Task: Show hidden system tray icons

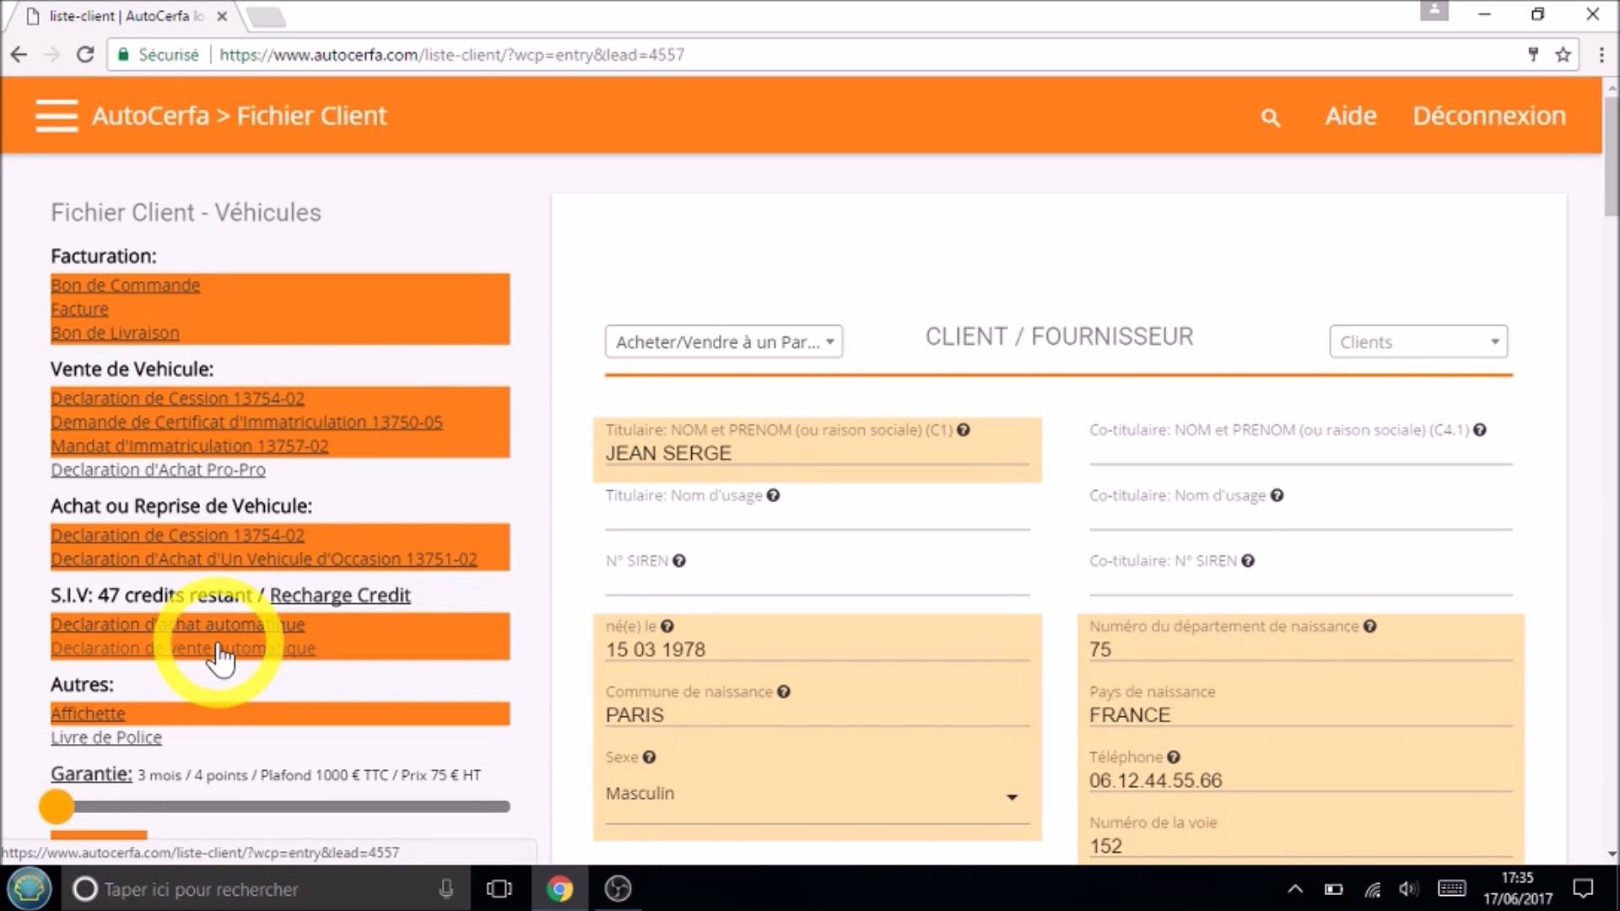Action: pos(1294,889)
